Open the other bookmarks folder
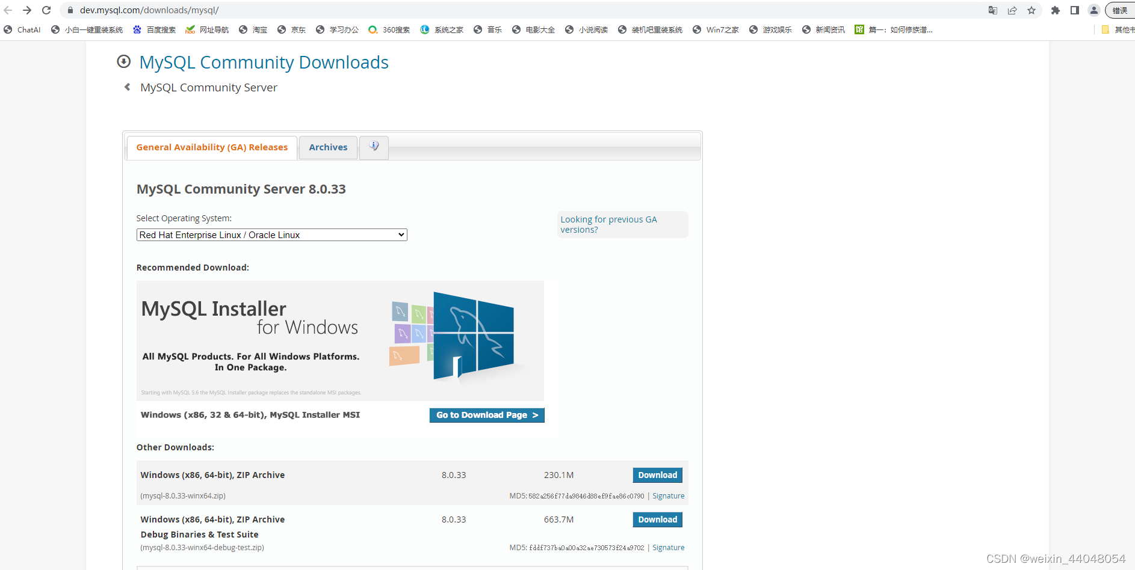The height and width of the screenshot is (570, 1135). pyautogui.click(x=1118, y=29)
